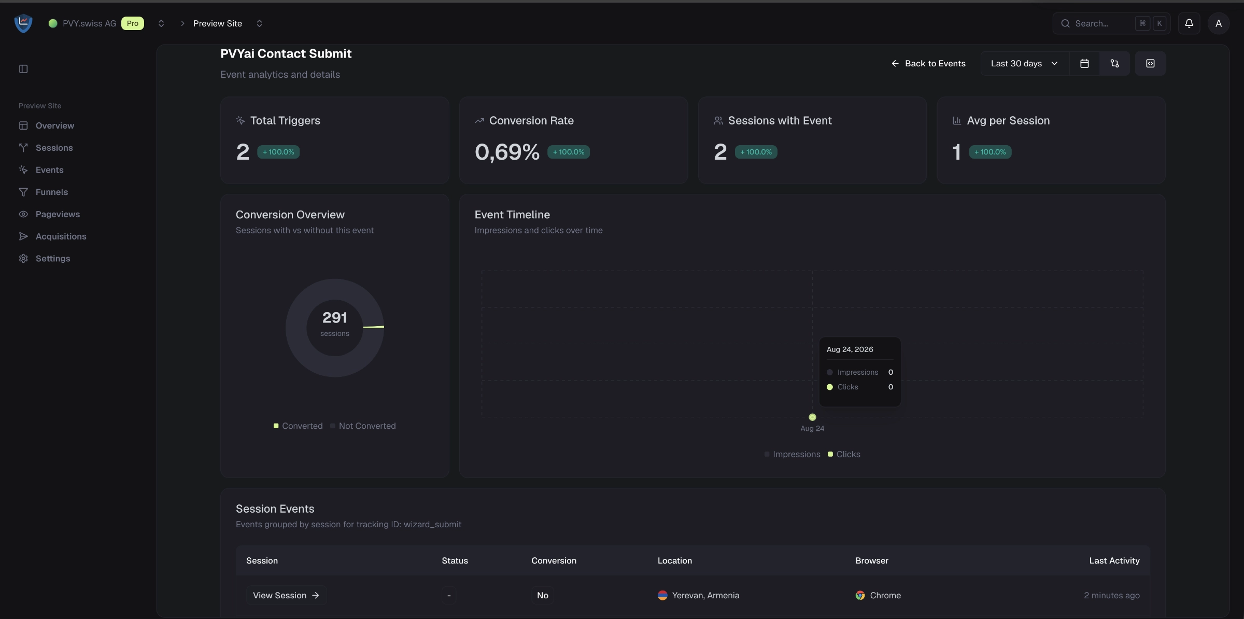Click the Conversion Rate +100.0% badge
Viewport: 1244px width, 619px height.
point(569,152)
